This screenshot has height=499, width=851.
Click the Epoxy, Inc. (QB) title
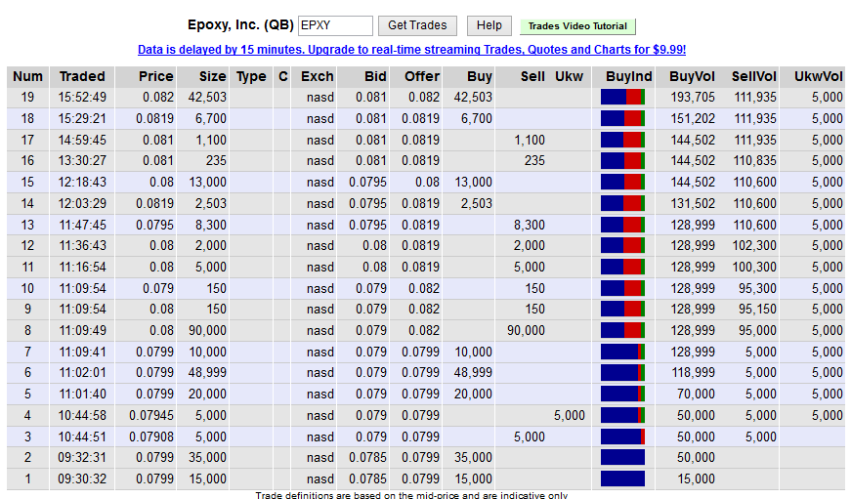[240, 25]
